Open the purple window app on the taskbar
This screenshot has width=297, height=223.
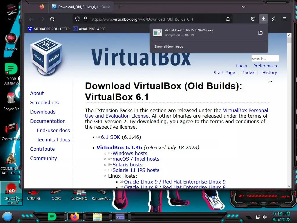pyautogui.click(x=120, y=217)
